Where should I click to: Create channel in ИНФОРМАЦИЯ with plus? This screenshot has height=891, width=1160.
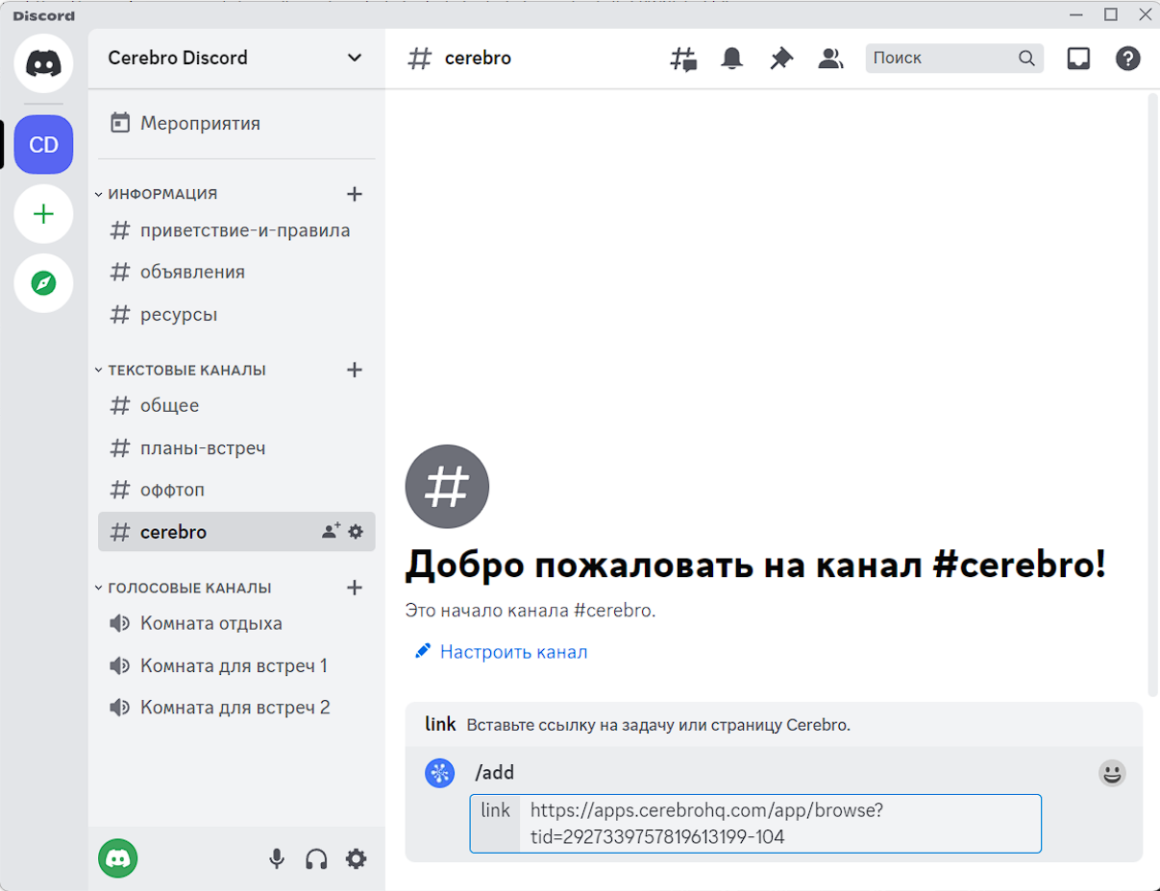(355, 194)
